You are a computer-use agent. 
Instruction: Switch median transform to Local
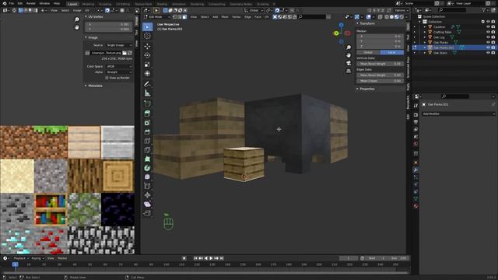tap(392, 52)
